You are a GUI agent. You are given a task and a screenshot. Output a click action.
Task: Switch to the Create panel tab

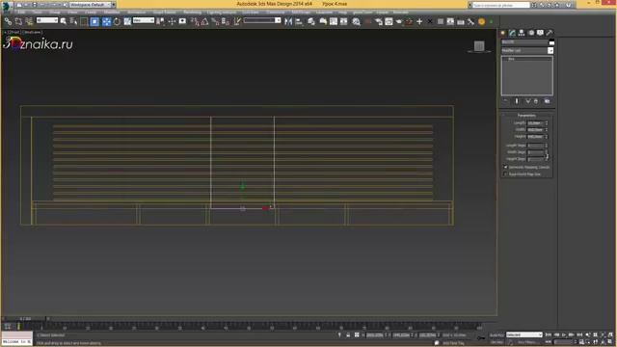click(503, 33)
